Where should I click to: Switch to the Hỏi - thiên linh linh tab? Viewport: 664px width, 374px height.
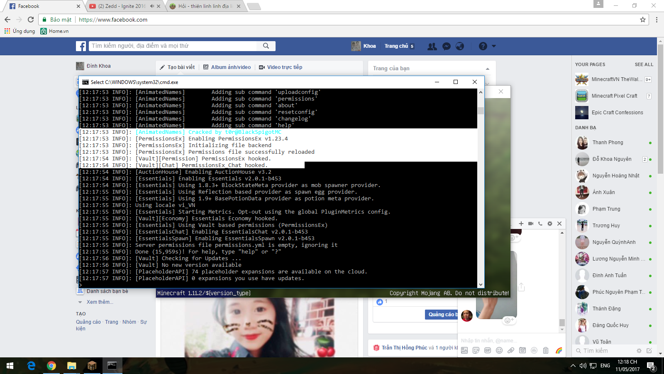point(205,6)
